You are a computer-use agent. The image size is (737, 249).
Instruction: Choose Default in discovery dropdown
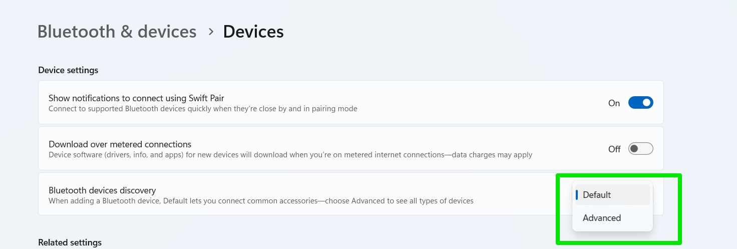pyautogui.click(x=612, y=195)
